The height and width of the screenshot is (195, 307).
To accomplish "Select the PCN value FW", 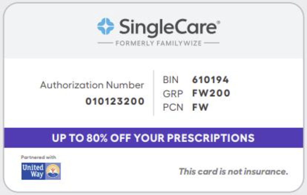I will (200, 108).
